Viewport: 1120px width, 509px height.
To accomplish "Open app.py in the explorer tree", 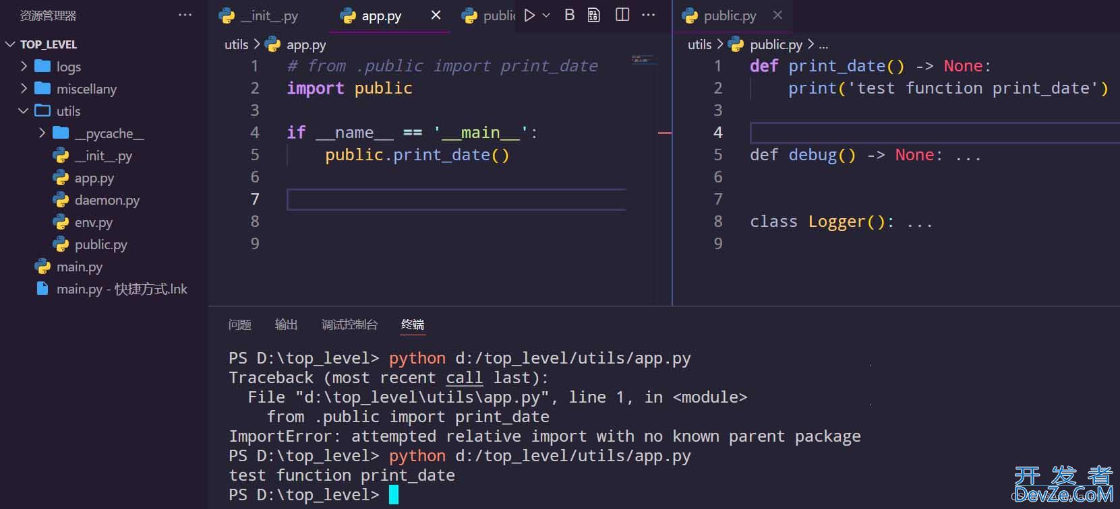I will pos(94,178).
